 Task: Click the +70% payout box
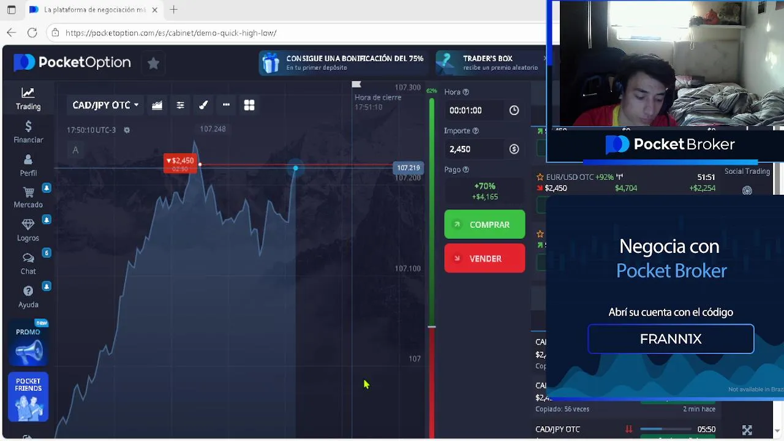[x=484, y=191]
